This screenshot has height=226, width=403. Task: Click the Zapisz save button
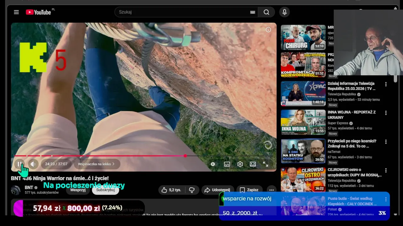click(249, 190)
